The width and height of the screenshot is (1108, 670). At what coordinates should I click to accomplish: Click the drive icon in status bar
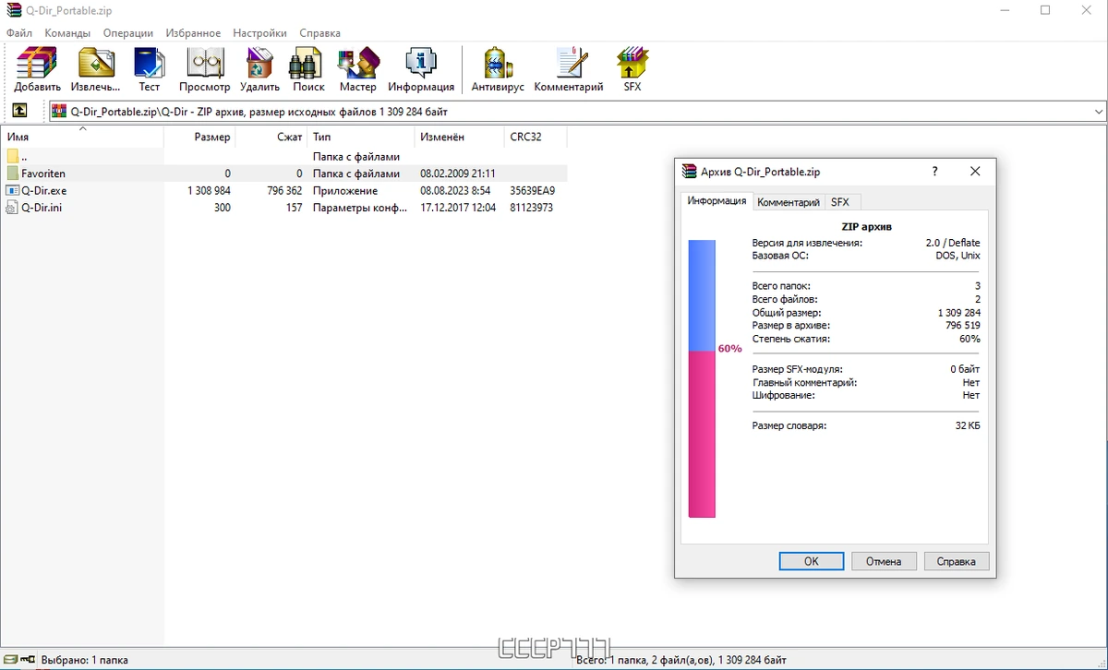[x=12, y=659]
